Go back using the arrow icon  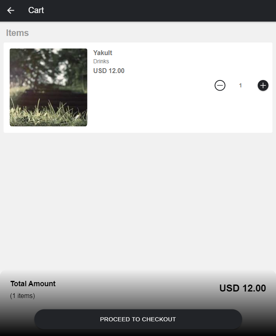click(x=11, y=11)
